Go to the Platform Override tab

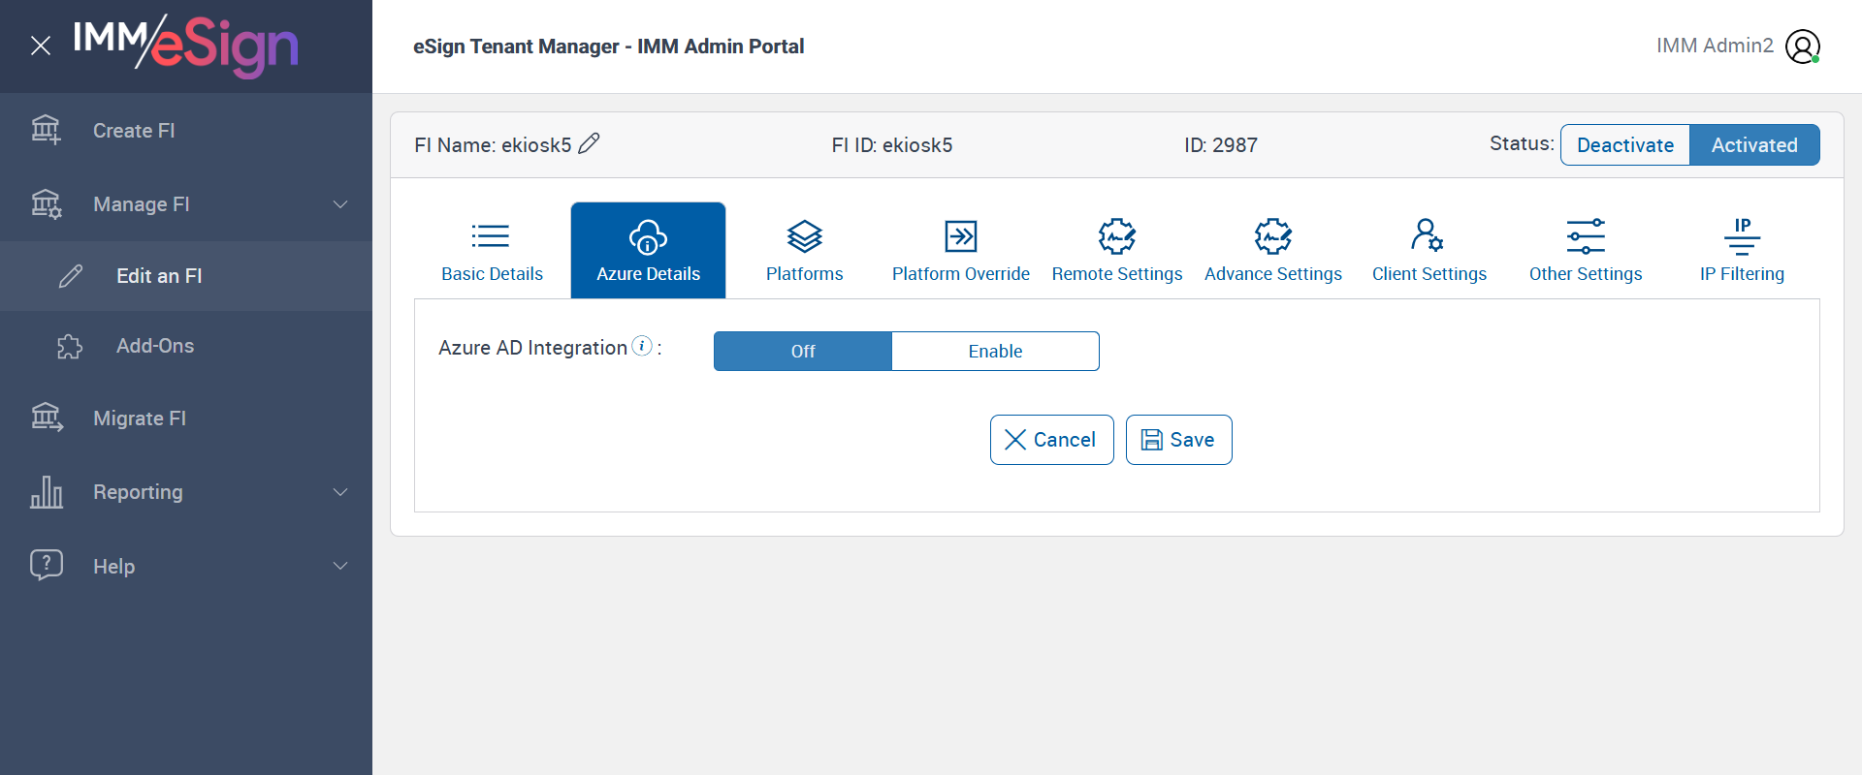click(x=960, y=250)
